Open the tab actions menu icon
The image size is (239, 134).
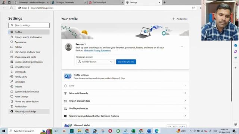point(9,3)
